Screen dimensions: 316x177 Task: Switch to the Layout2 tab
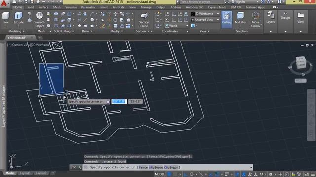41,173
